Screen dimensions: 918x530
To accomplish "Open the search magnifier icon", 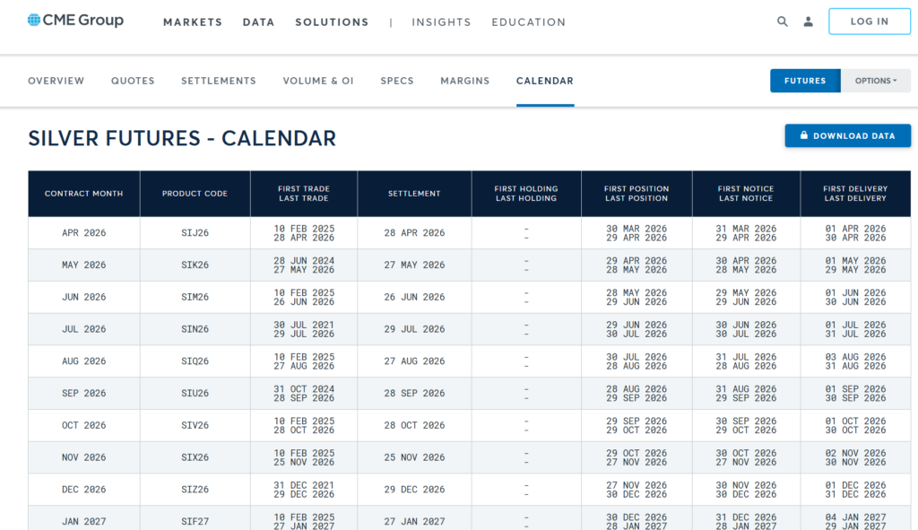I will point(782,21).
